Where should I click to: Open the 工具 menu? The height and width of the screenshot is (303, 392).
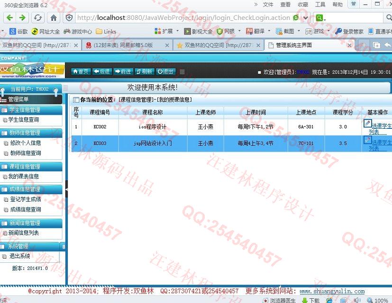[x=320, y=4]
